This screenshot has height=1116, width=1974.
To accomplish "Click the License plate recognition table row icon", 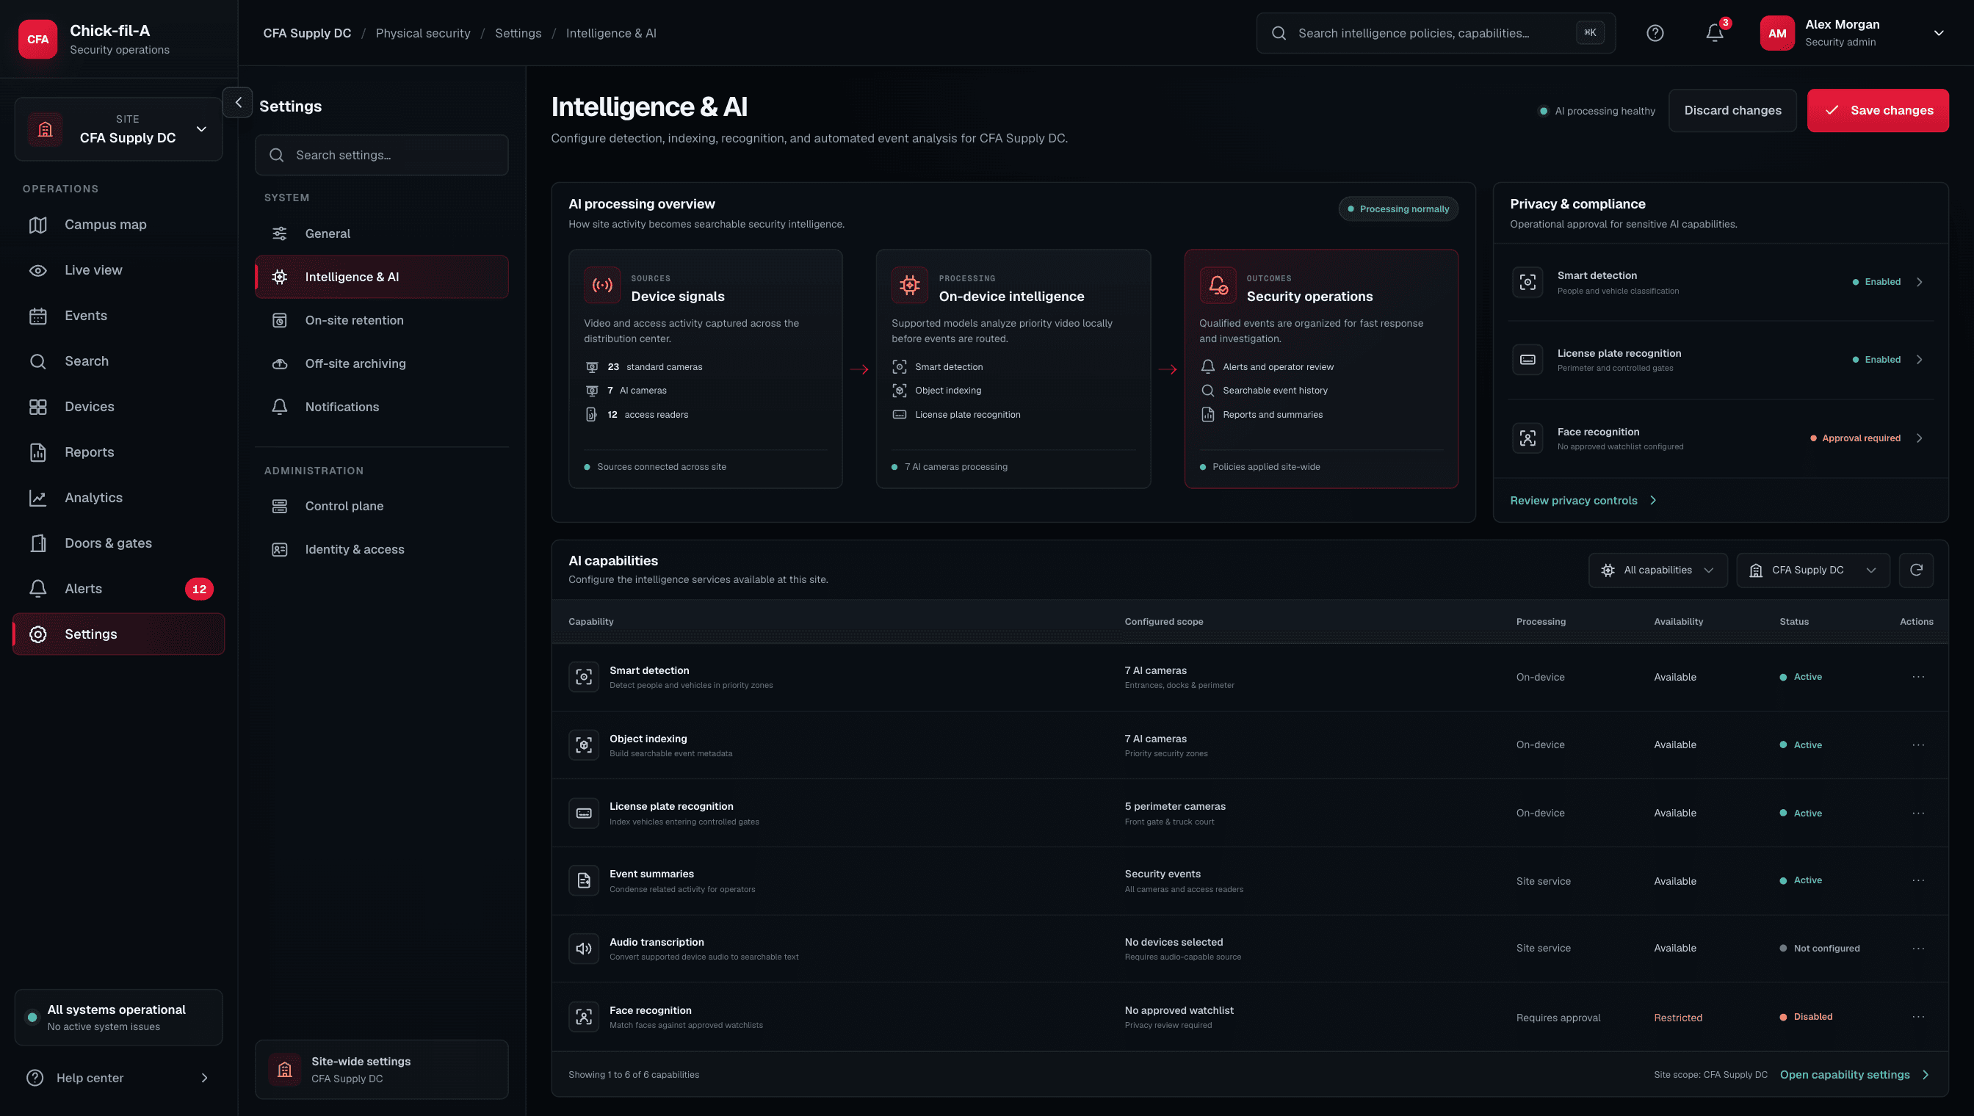I will pos(584,813).
